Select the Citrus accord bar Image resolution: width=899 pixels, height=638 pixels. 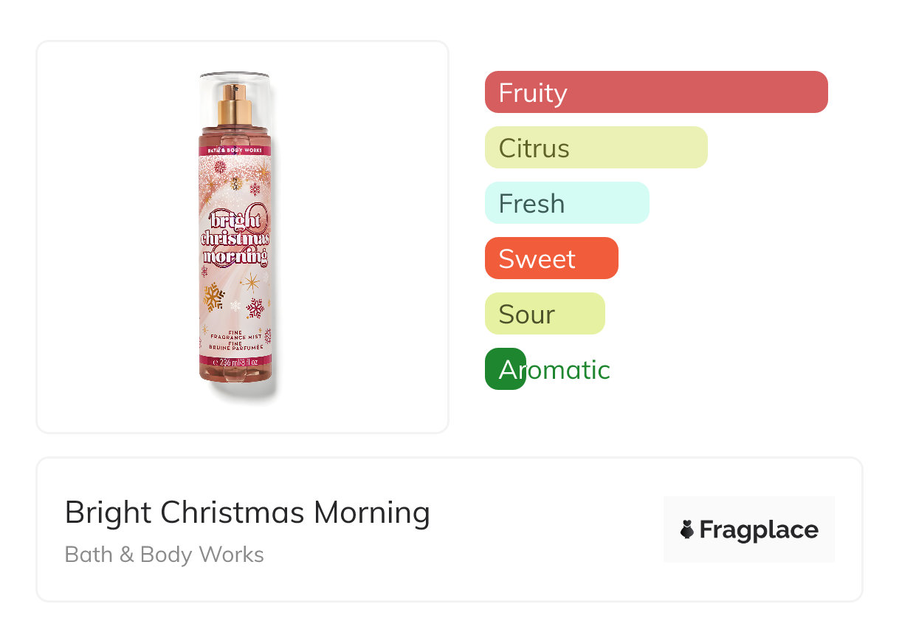596,148
